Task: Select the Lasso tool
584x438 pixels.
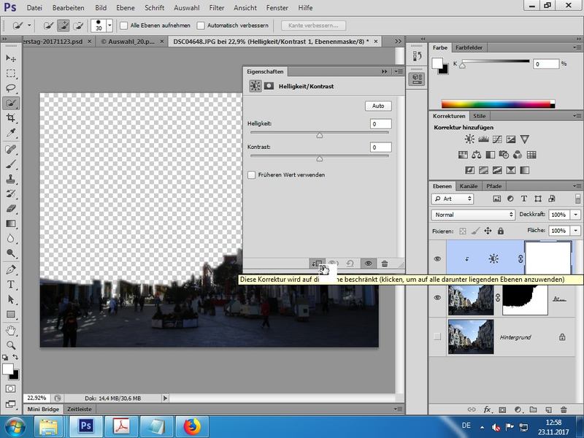Action: click(x=11, y=88)
